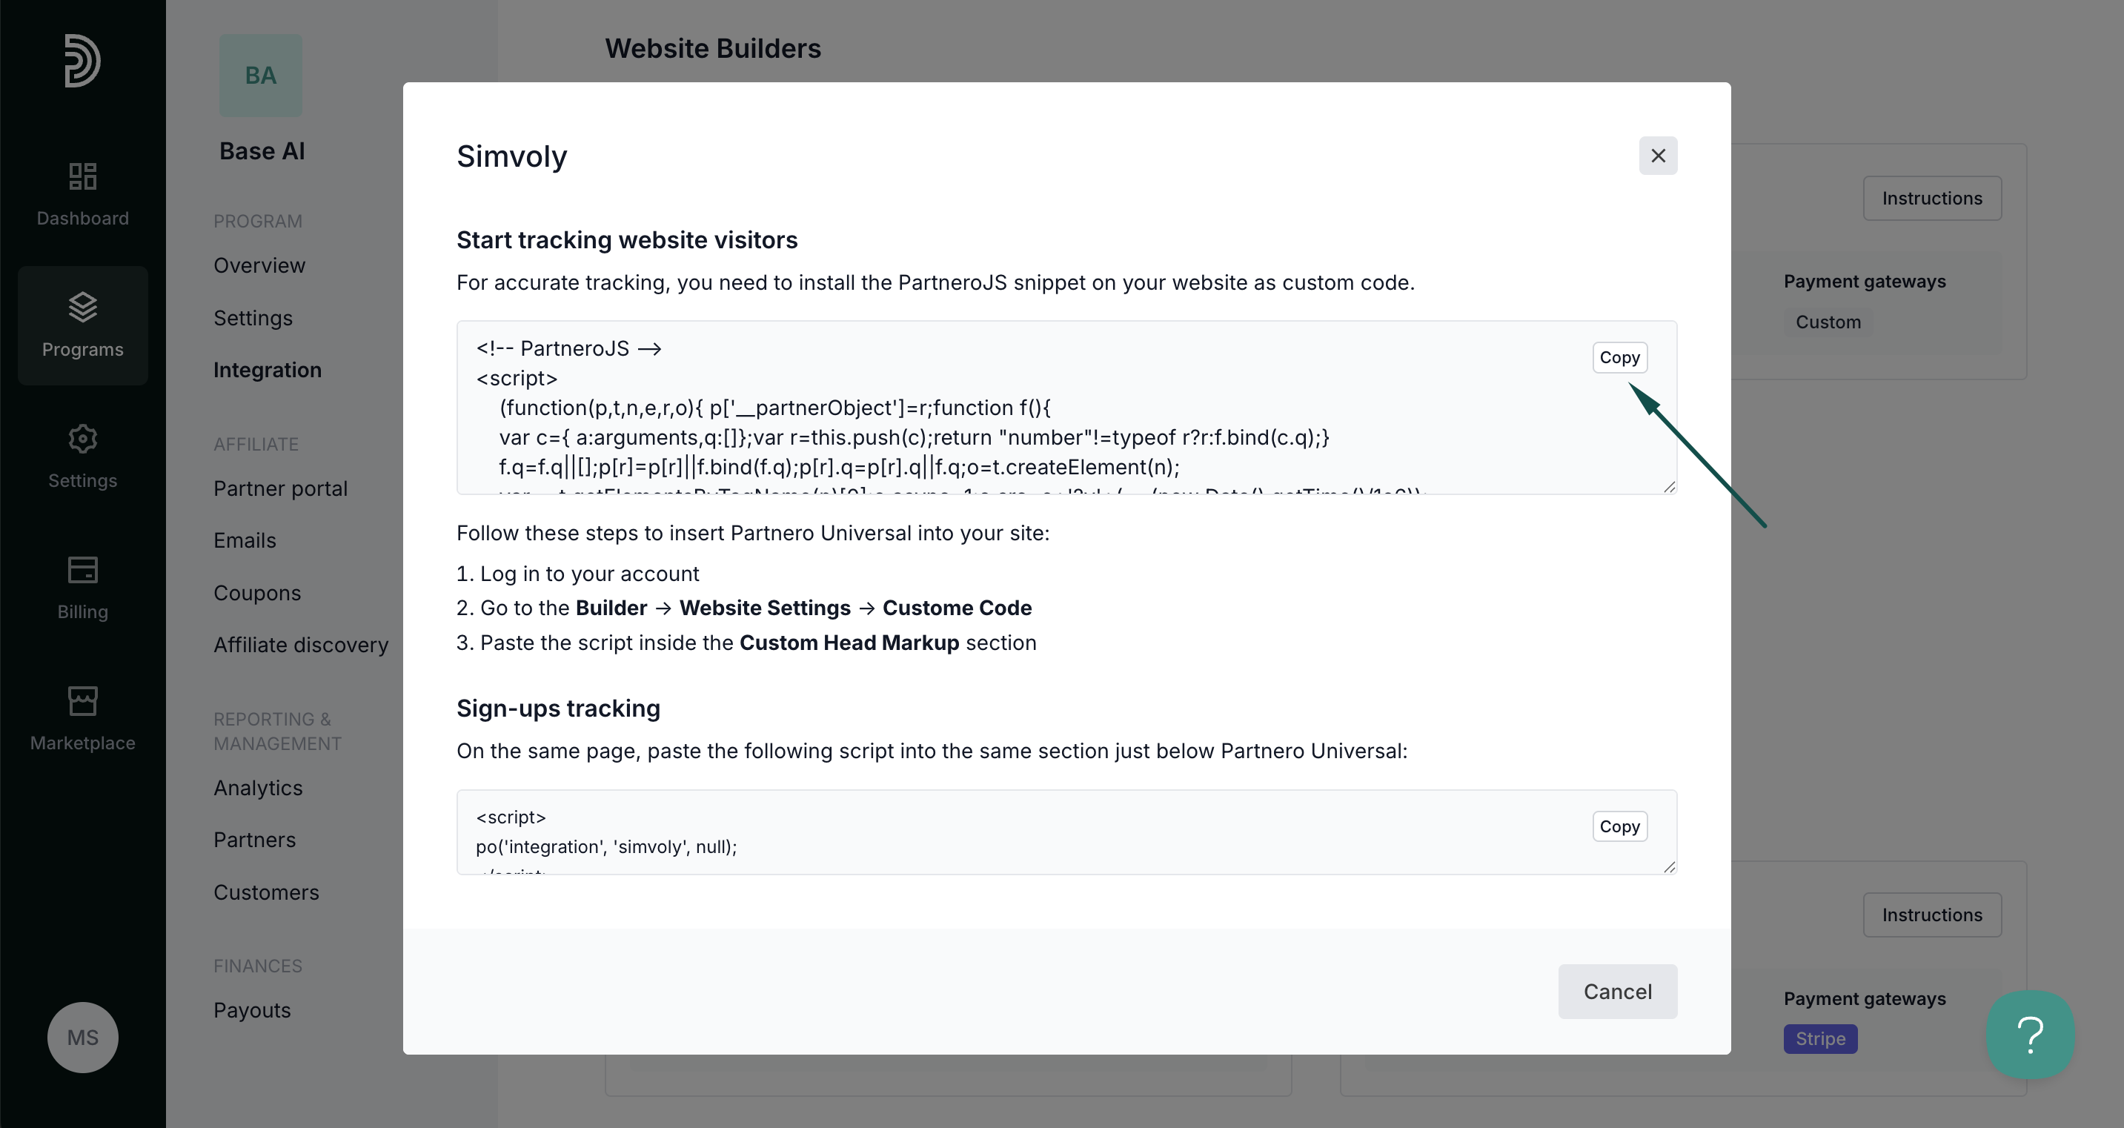This screenshot has height=1128, width=2124.
Task: Cancel the Simvoly dialog
Action: (x=1618, y=991)
